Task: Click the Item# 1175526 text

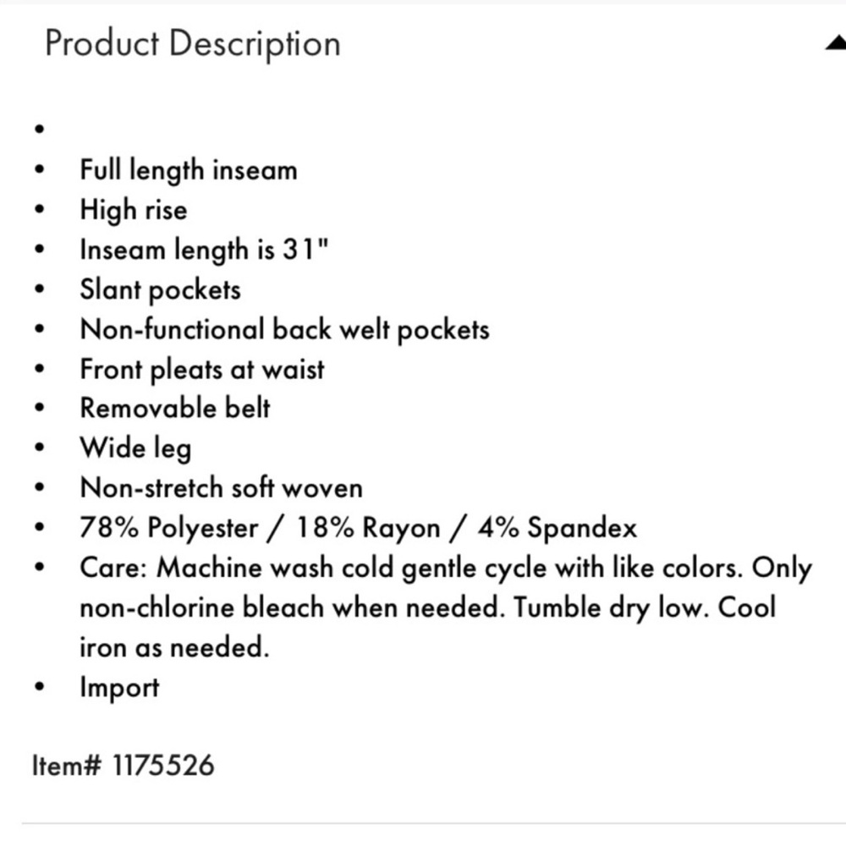Action: pyautogui.click(x=124, y=766)
